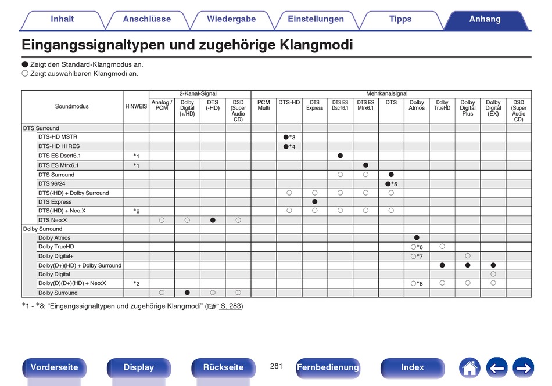Click the Rückseite button
The width and height of the screenshot is (552, 386).
point(223,368)
